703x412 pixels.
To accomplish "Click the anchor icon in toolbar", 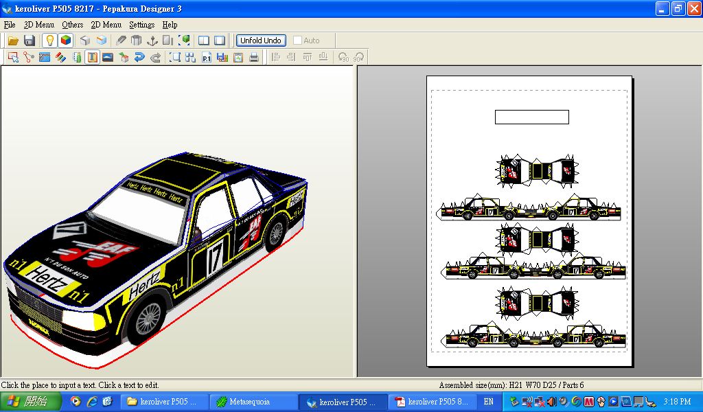I will click(152, 41).
